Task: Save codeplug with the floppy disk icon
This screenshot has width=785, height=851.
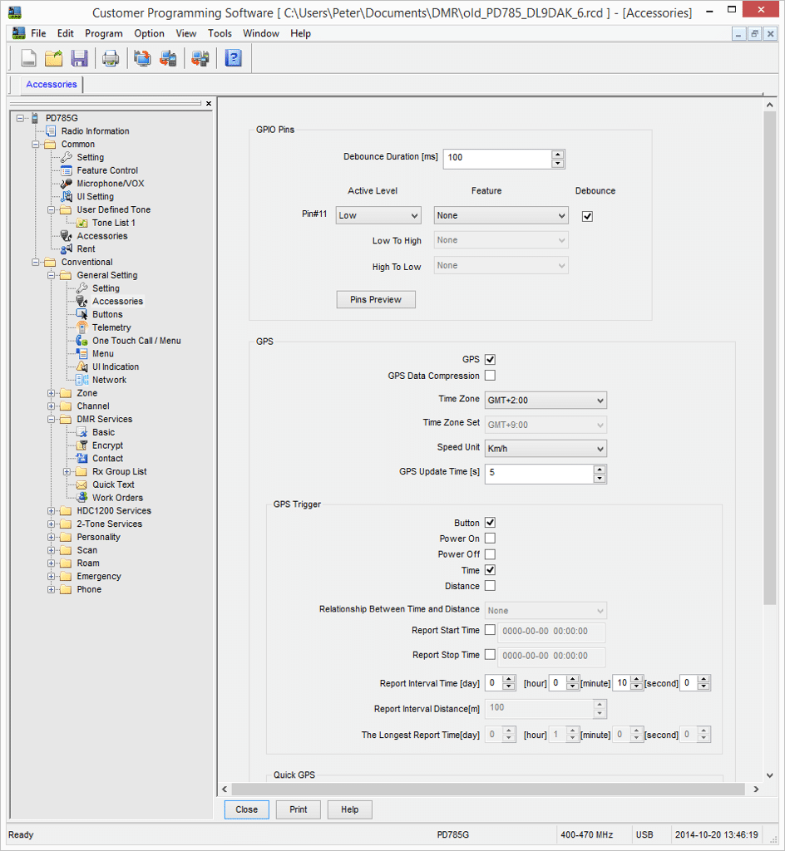Action: point(79,58)
